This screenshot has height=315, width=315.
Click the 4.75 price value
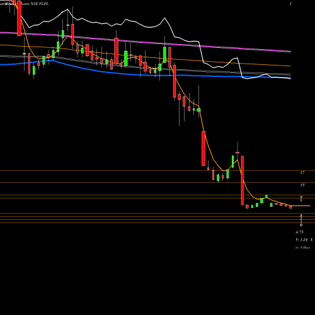[299, 232]
